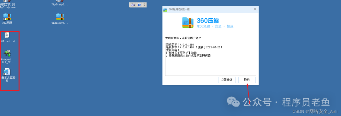Click the blue 360压缩 heading text
The height and width of the screenshot is (116, 341).
tap(208, 21)
